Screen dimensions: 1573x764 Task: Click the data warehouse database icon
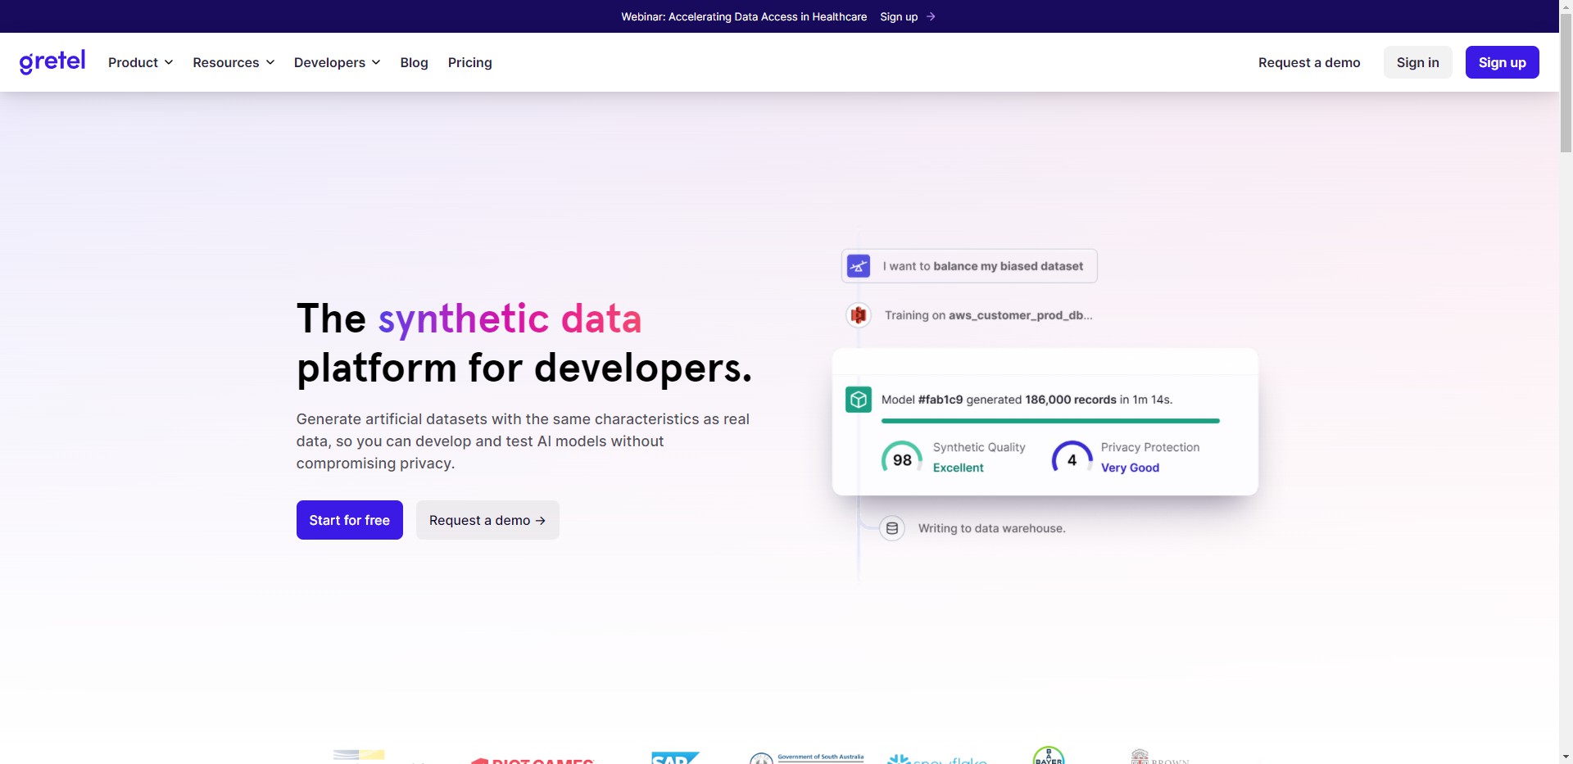click(892, 528)
